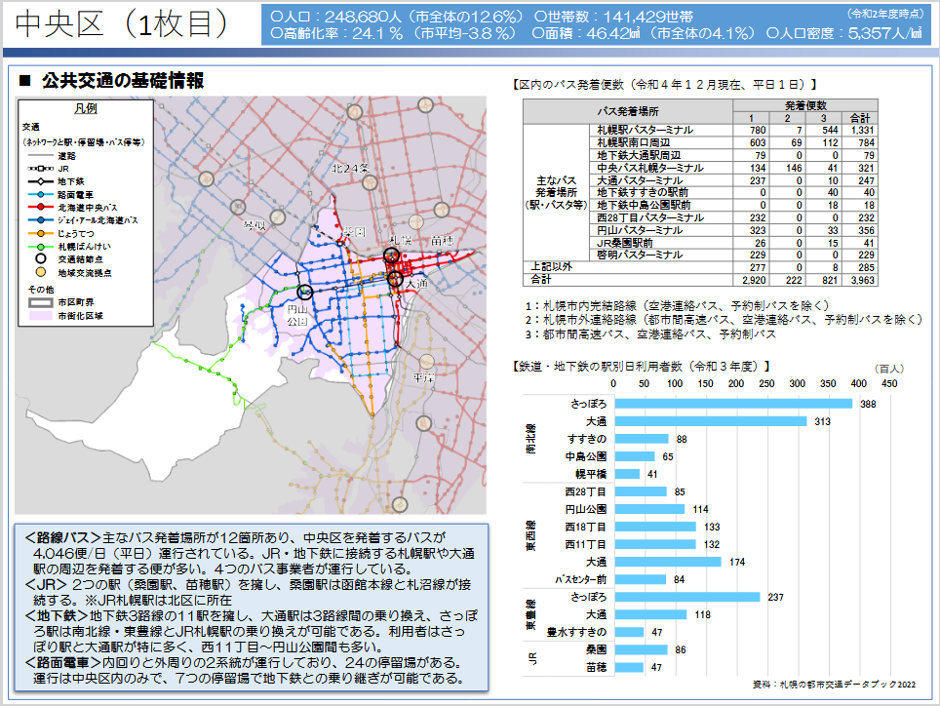
Task: Select the JR line symbol in the legend
Action: point(42,169)
